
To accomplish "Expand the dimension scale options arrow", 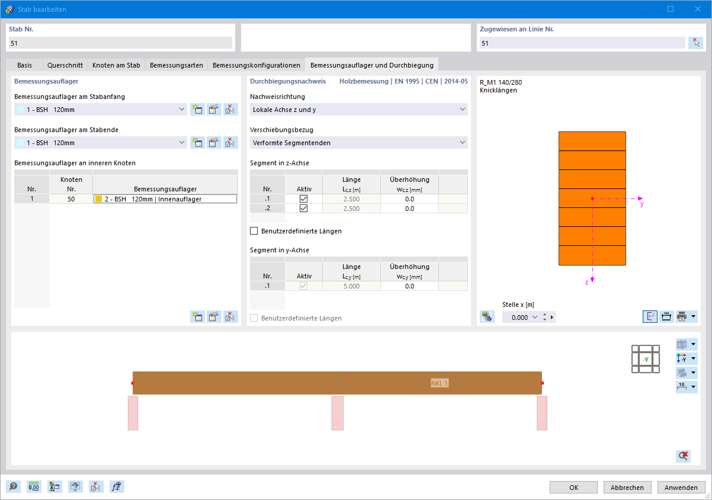I will [694, 387].
